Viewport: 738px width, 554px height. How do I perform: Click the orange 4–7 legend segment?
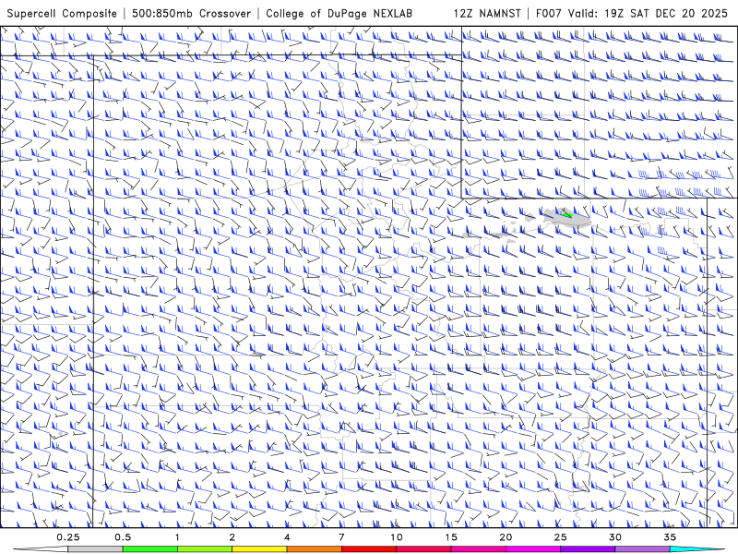coord(314,549)
